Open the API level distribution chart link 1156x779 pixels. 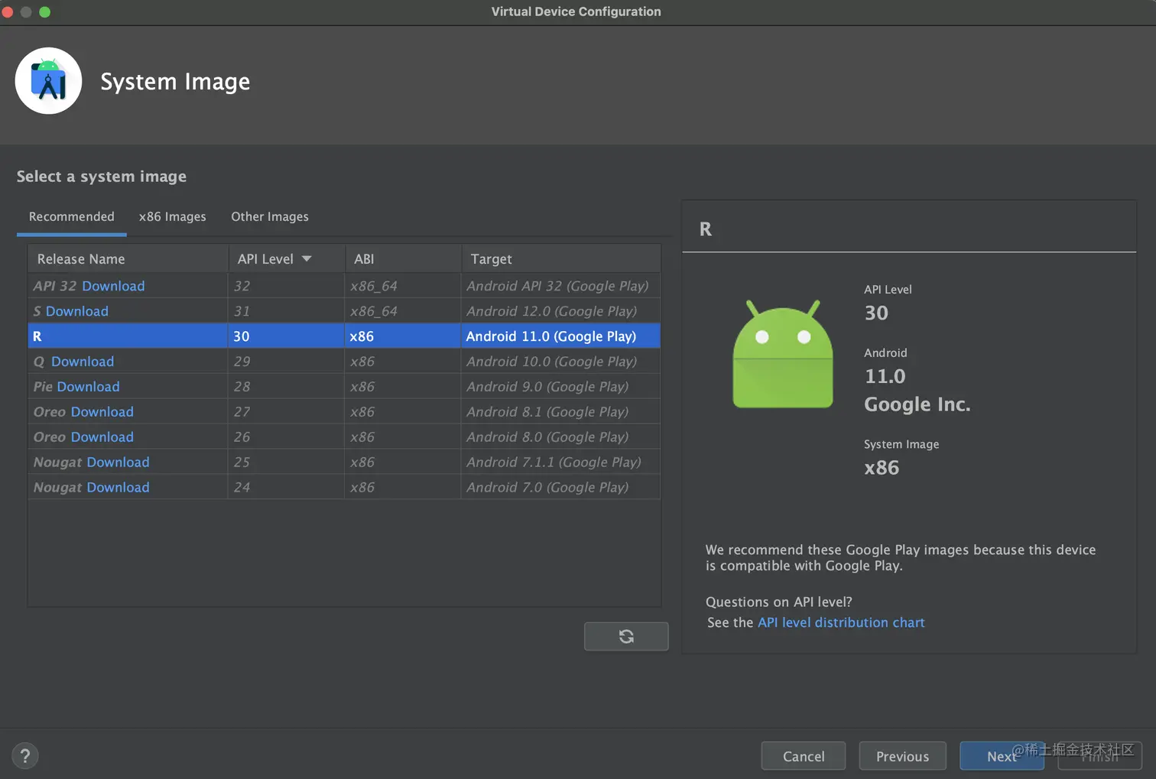coord(841,622)
